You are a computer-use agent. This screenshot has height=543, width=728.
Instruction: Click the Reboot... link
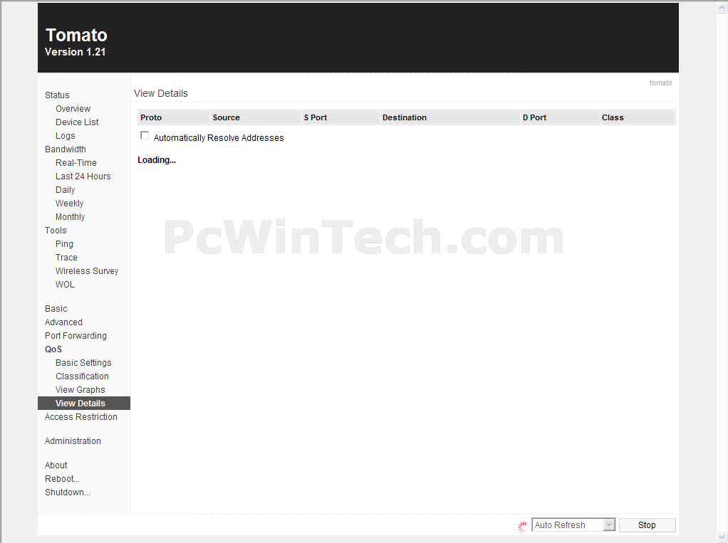(62, 478)
